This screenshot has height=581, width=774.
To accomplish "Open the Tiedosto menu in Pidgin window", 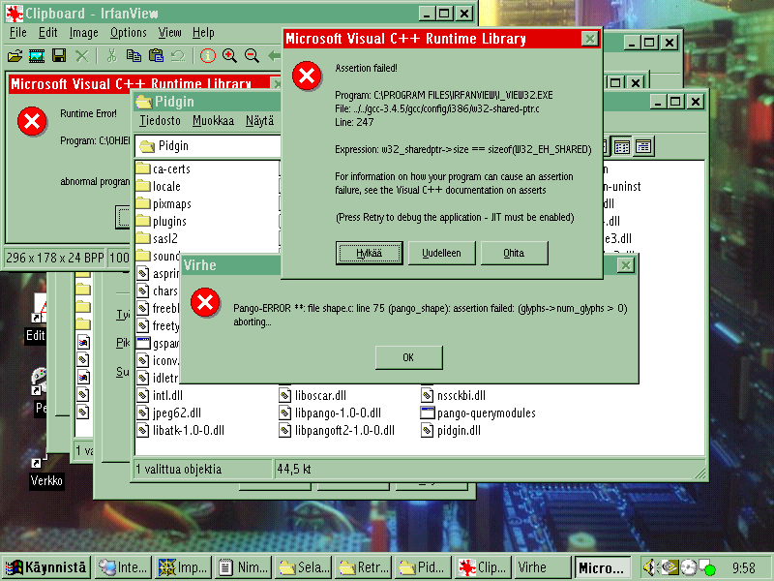I will coord(160,120).
